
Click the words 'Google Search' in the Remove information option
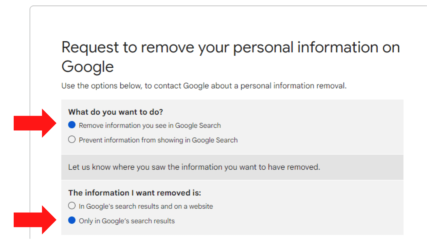(x=198, y=126)
